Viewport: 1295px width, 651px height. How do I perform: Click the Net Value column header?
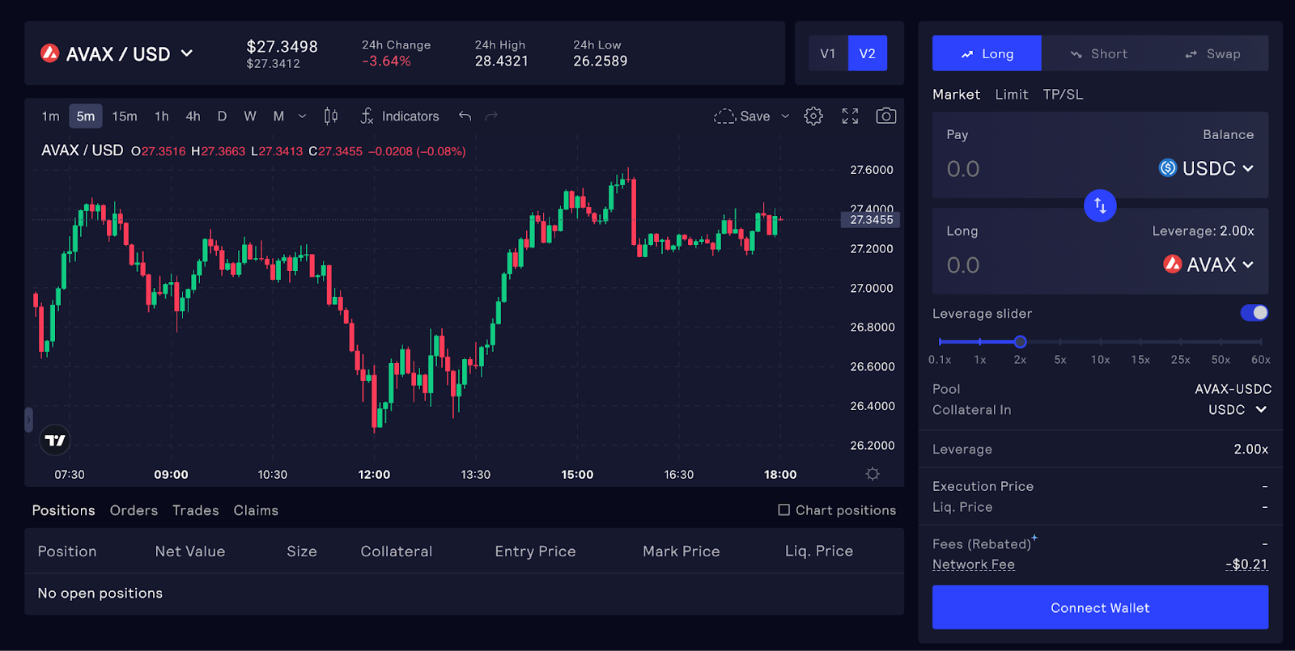(x=190, y=552)
